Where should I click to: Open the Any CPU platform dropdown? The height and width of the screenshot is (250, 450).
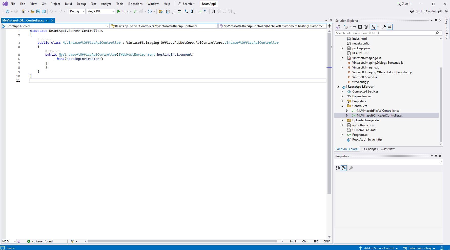click(101, 11)
